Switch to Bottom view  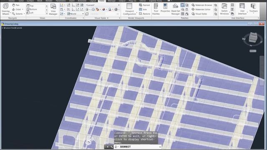pyautogui.click(x=32, y=9)
